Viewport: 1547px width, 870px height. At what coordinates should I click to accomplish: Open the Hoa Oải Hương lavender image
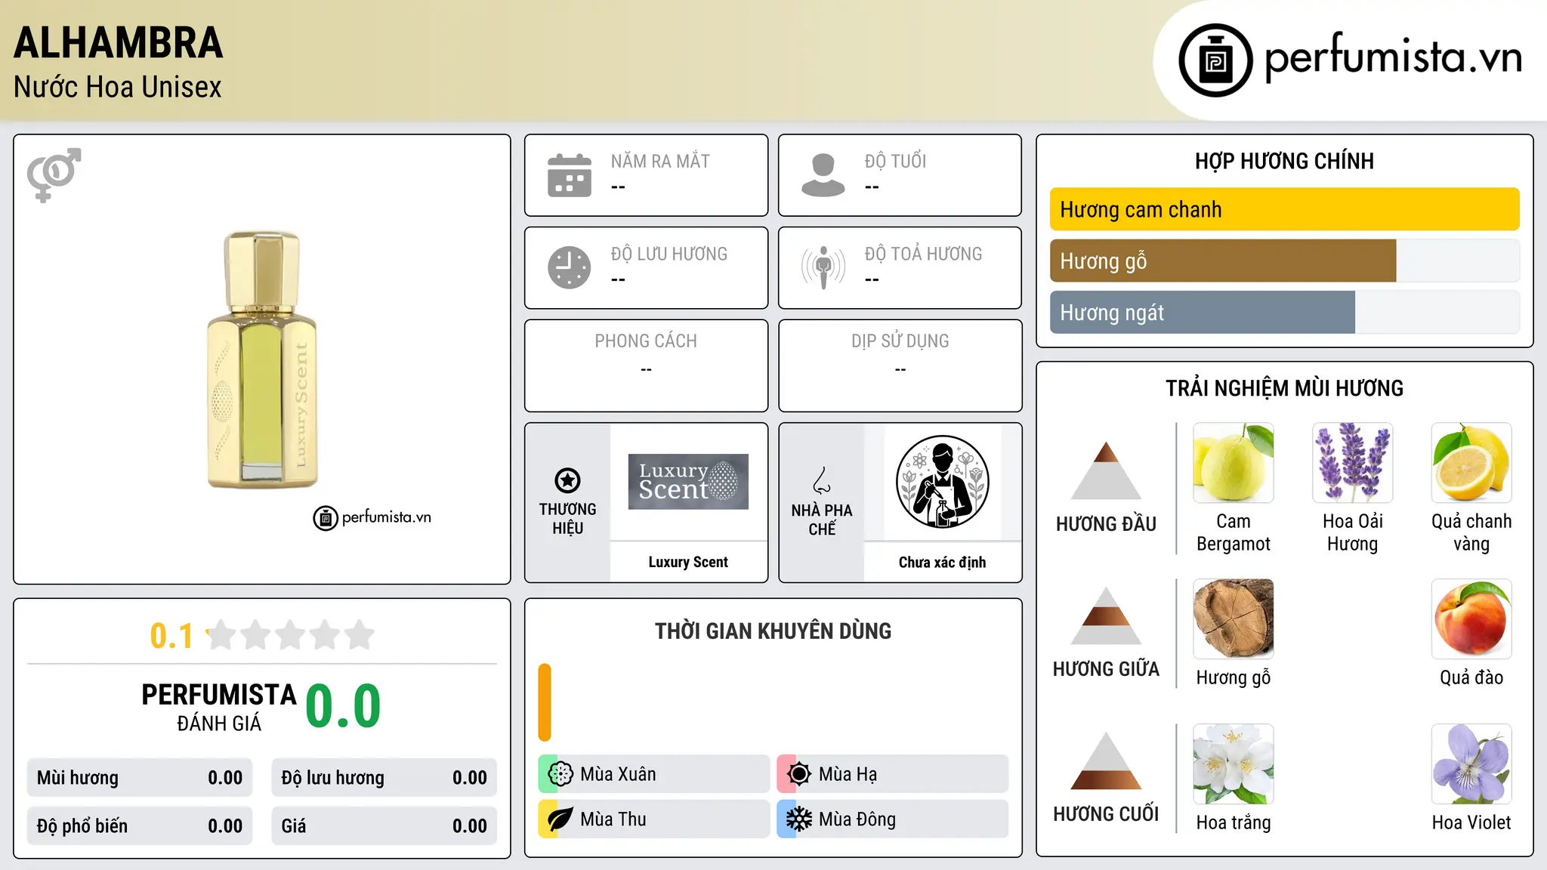pos(1352,463)
